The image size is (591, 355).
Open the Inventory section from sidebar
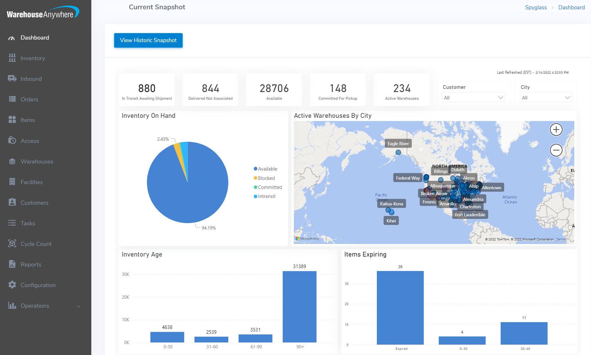click(12, 58)
